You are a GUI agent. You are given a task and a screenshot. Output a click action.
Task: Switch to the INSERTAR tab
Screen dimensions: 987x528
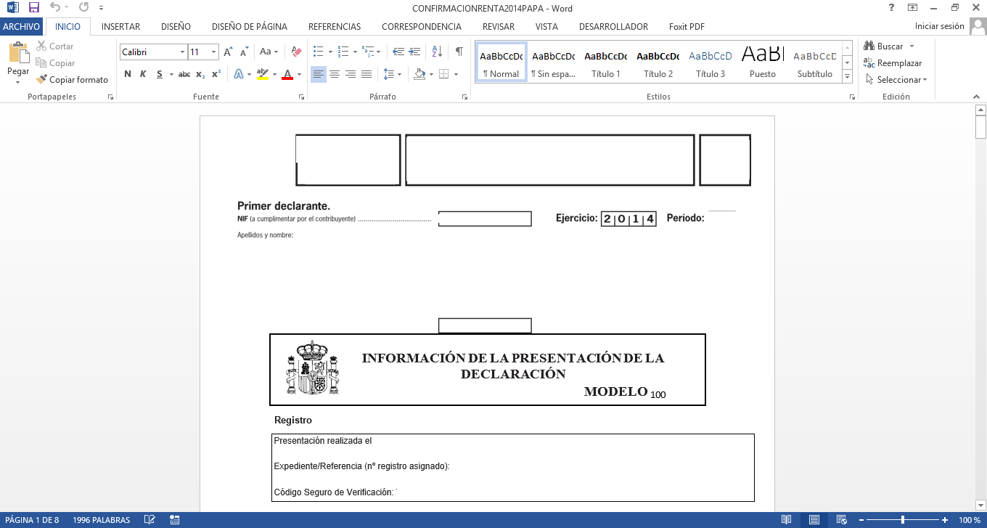[120, 27]
